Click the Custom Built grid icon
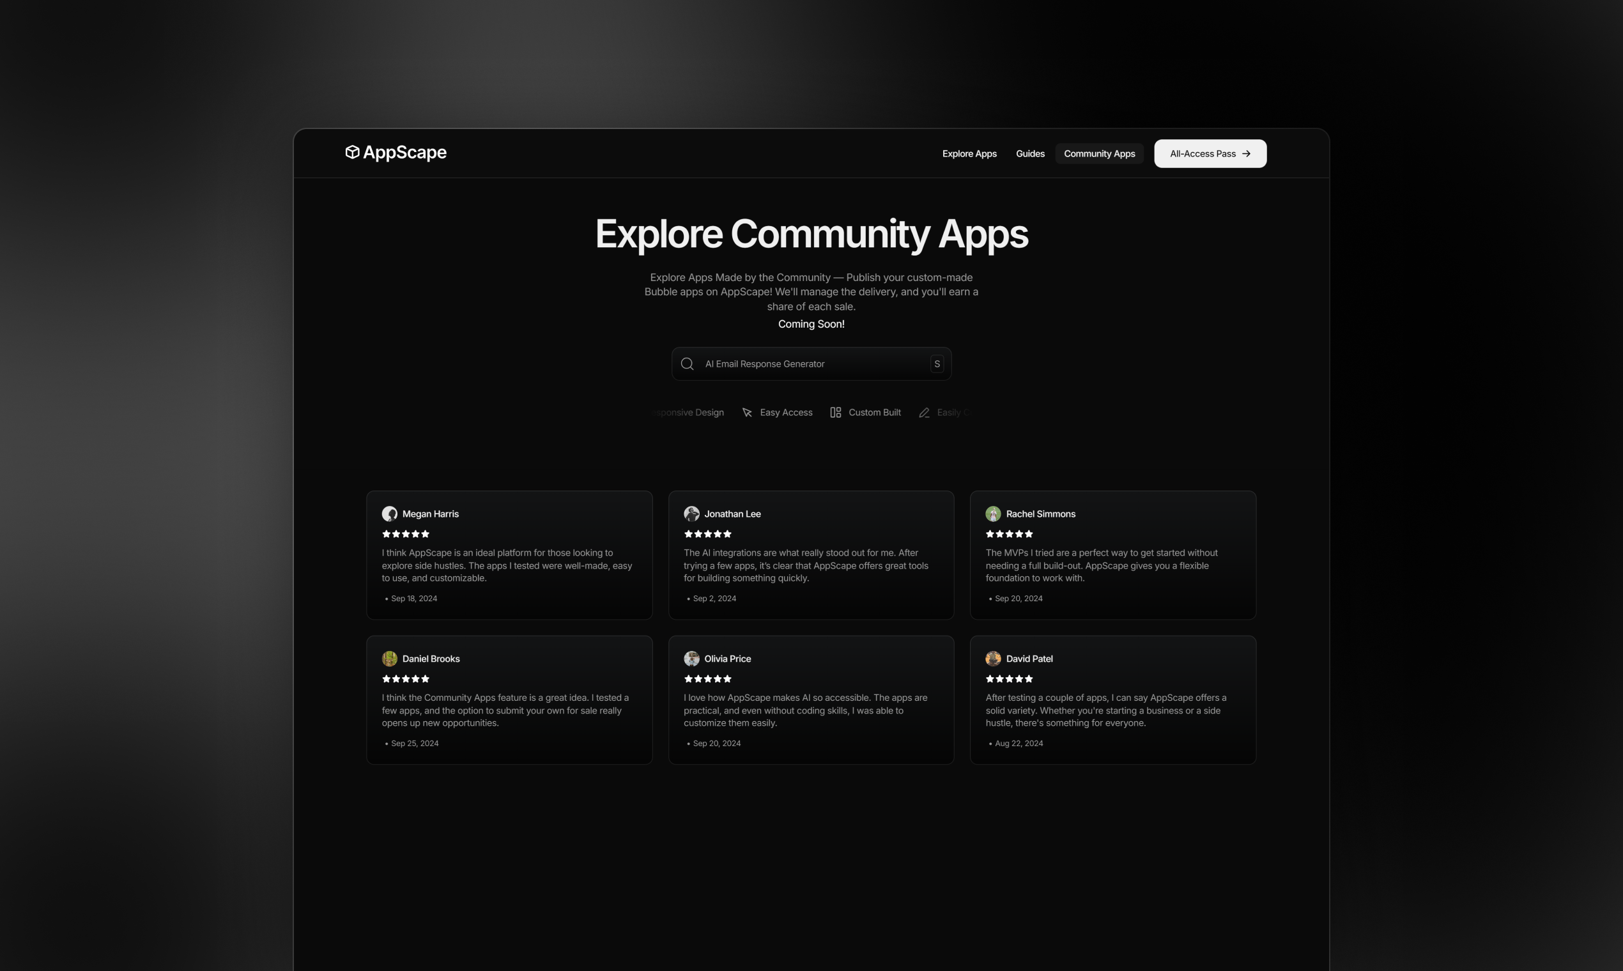 [836, 412]
